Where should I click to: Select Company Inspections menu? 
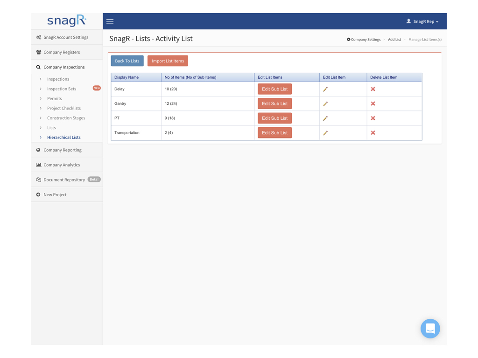67,67
